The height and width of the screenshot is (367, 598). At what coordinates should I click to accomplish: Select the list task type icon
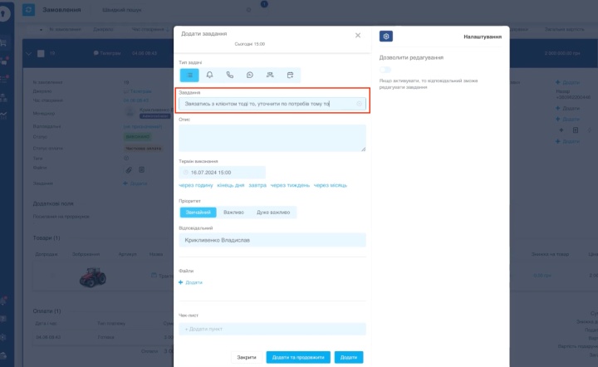[x=189, y=75]
